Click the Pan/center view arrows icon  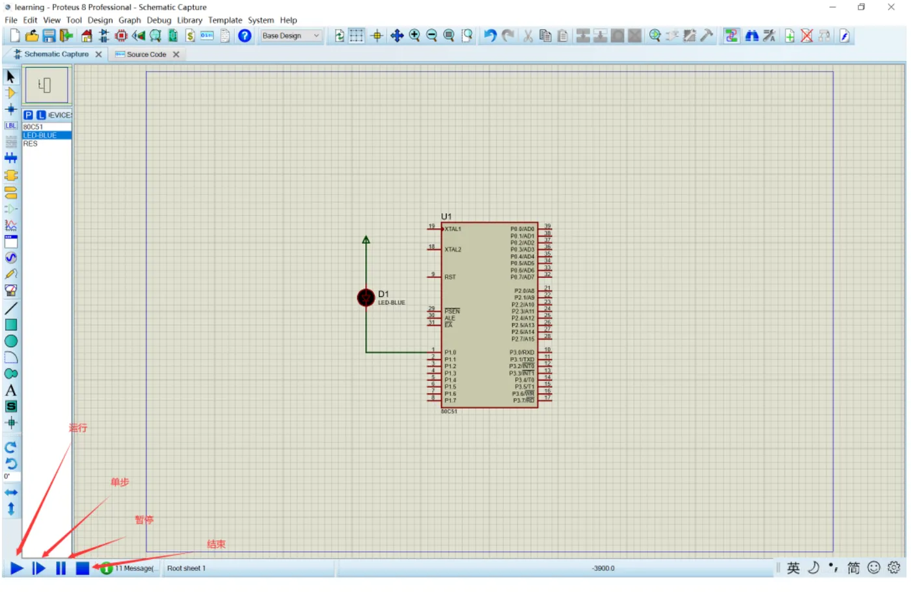tap(397, 36)
